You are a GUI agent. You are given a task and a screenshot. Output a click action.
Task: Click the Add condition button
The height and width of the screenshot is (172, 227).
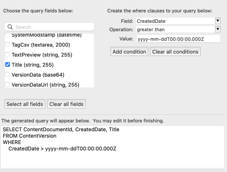pyautogui.click(x=129, y=52)
